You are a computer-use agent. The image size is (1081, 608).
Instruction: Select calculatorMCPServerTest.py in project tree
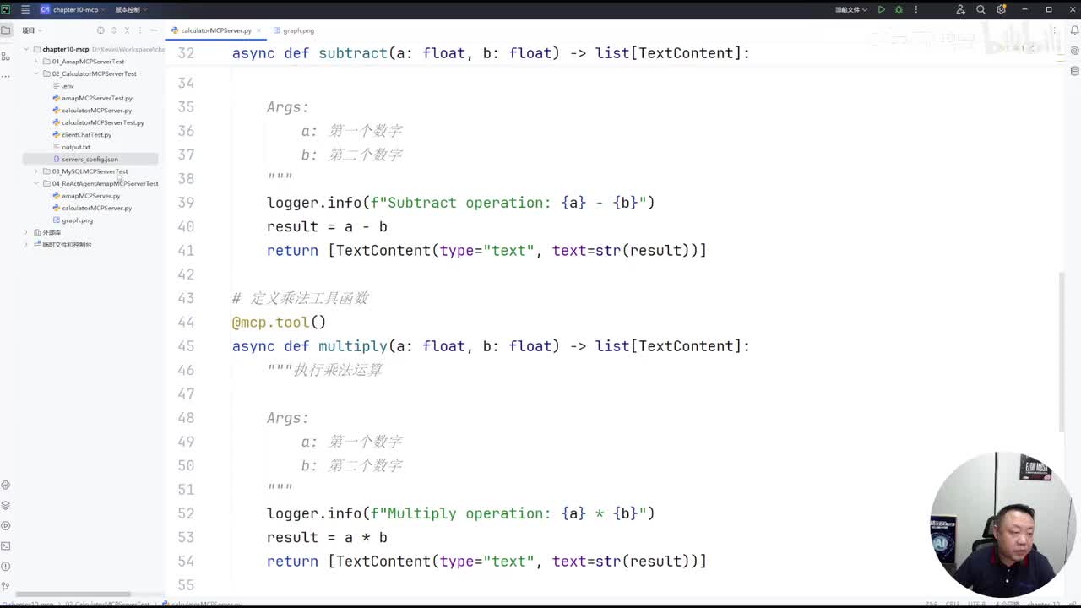(x=98, y=122)
